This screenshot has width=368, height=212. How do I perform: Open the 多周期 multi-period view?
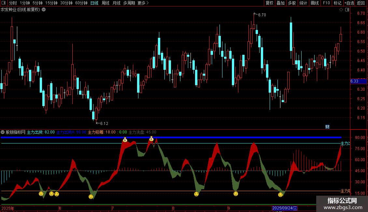pyautogui.click(x=129, y=3)
